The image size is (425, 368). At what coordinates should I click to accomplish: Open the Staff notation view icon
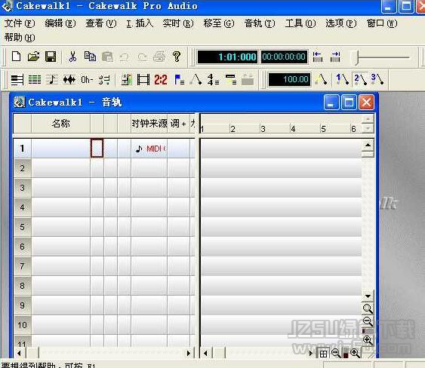click(52, 80)
